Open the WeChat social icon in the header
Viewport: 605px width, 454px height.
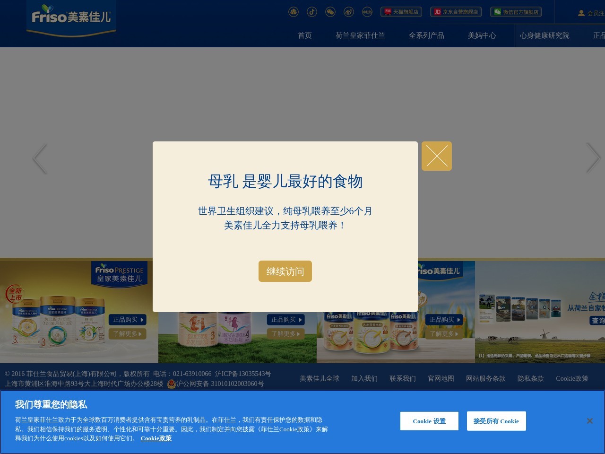(330, 12)
